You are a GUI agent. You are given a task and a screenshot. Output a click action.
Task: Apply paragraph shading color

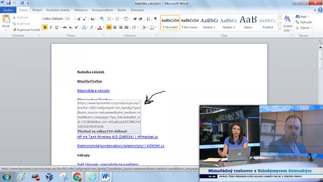[x=144, y=27]
